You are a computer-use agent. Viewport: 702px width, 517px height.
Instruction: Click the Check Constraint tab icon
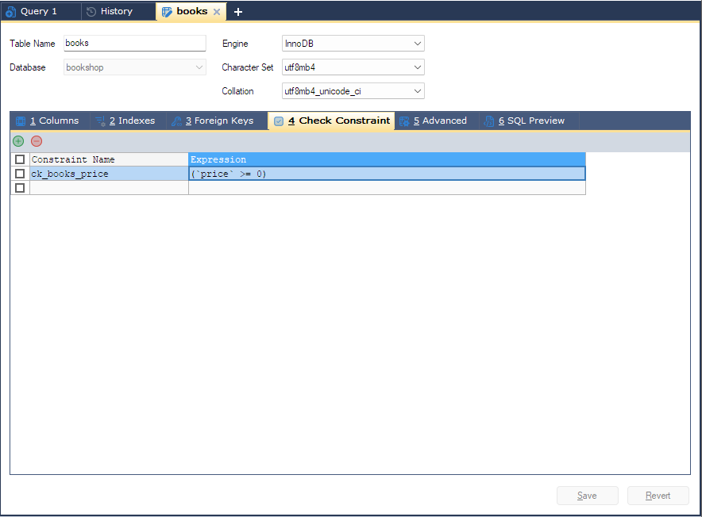click(279, 121)
